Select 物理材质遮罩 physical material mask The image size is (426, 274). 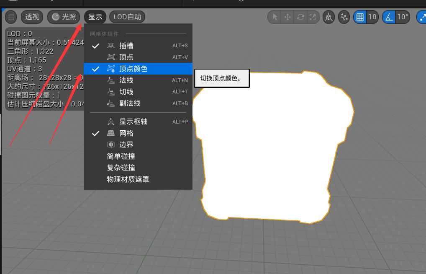coord(138,179)
